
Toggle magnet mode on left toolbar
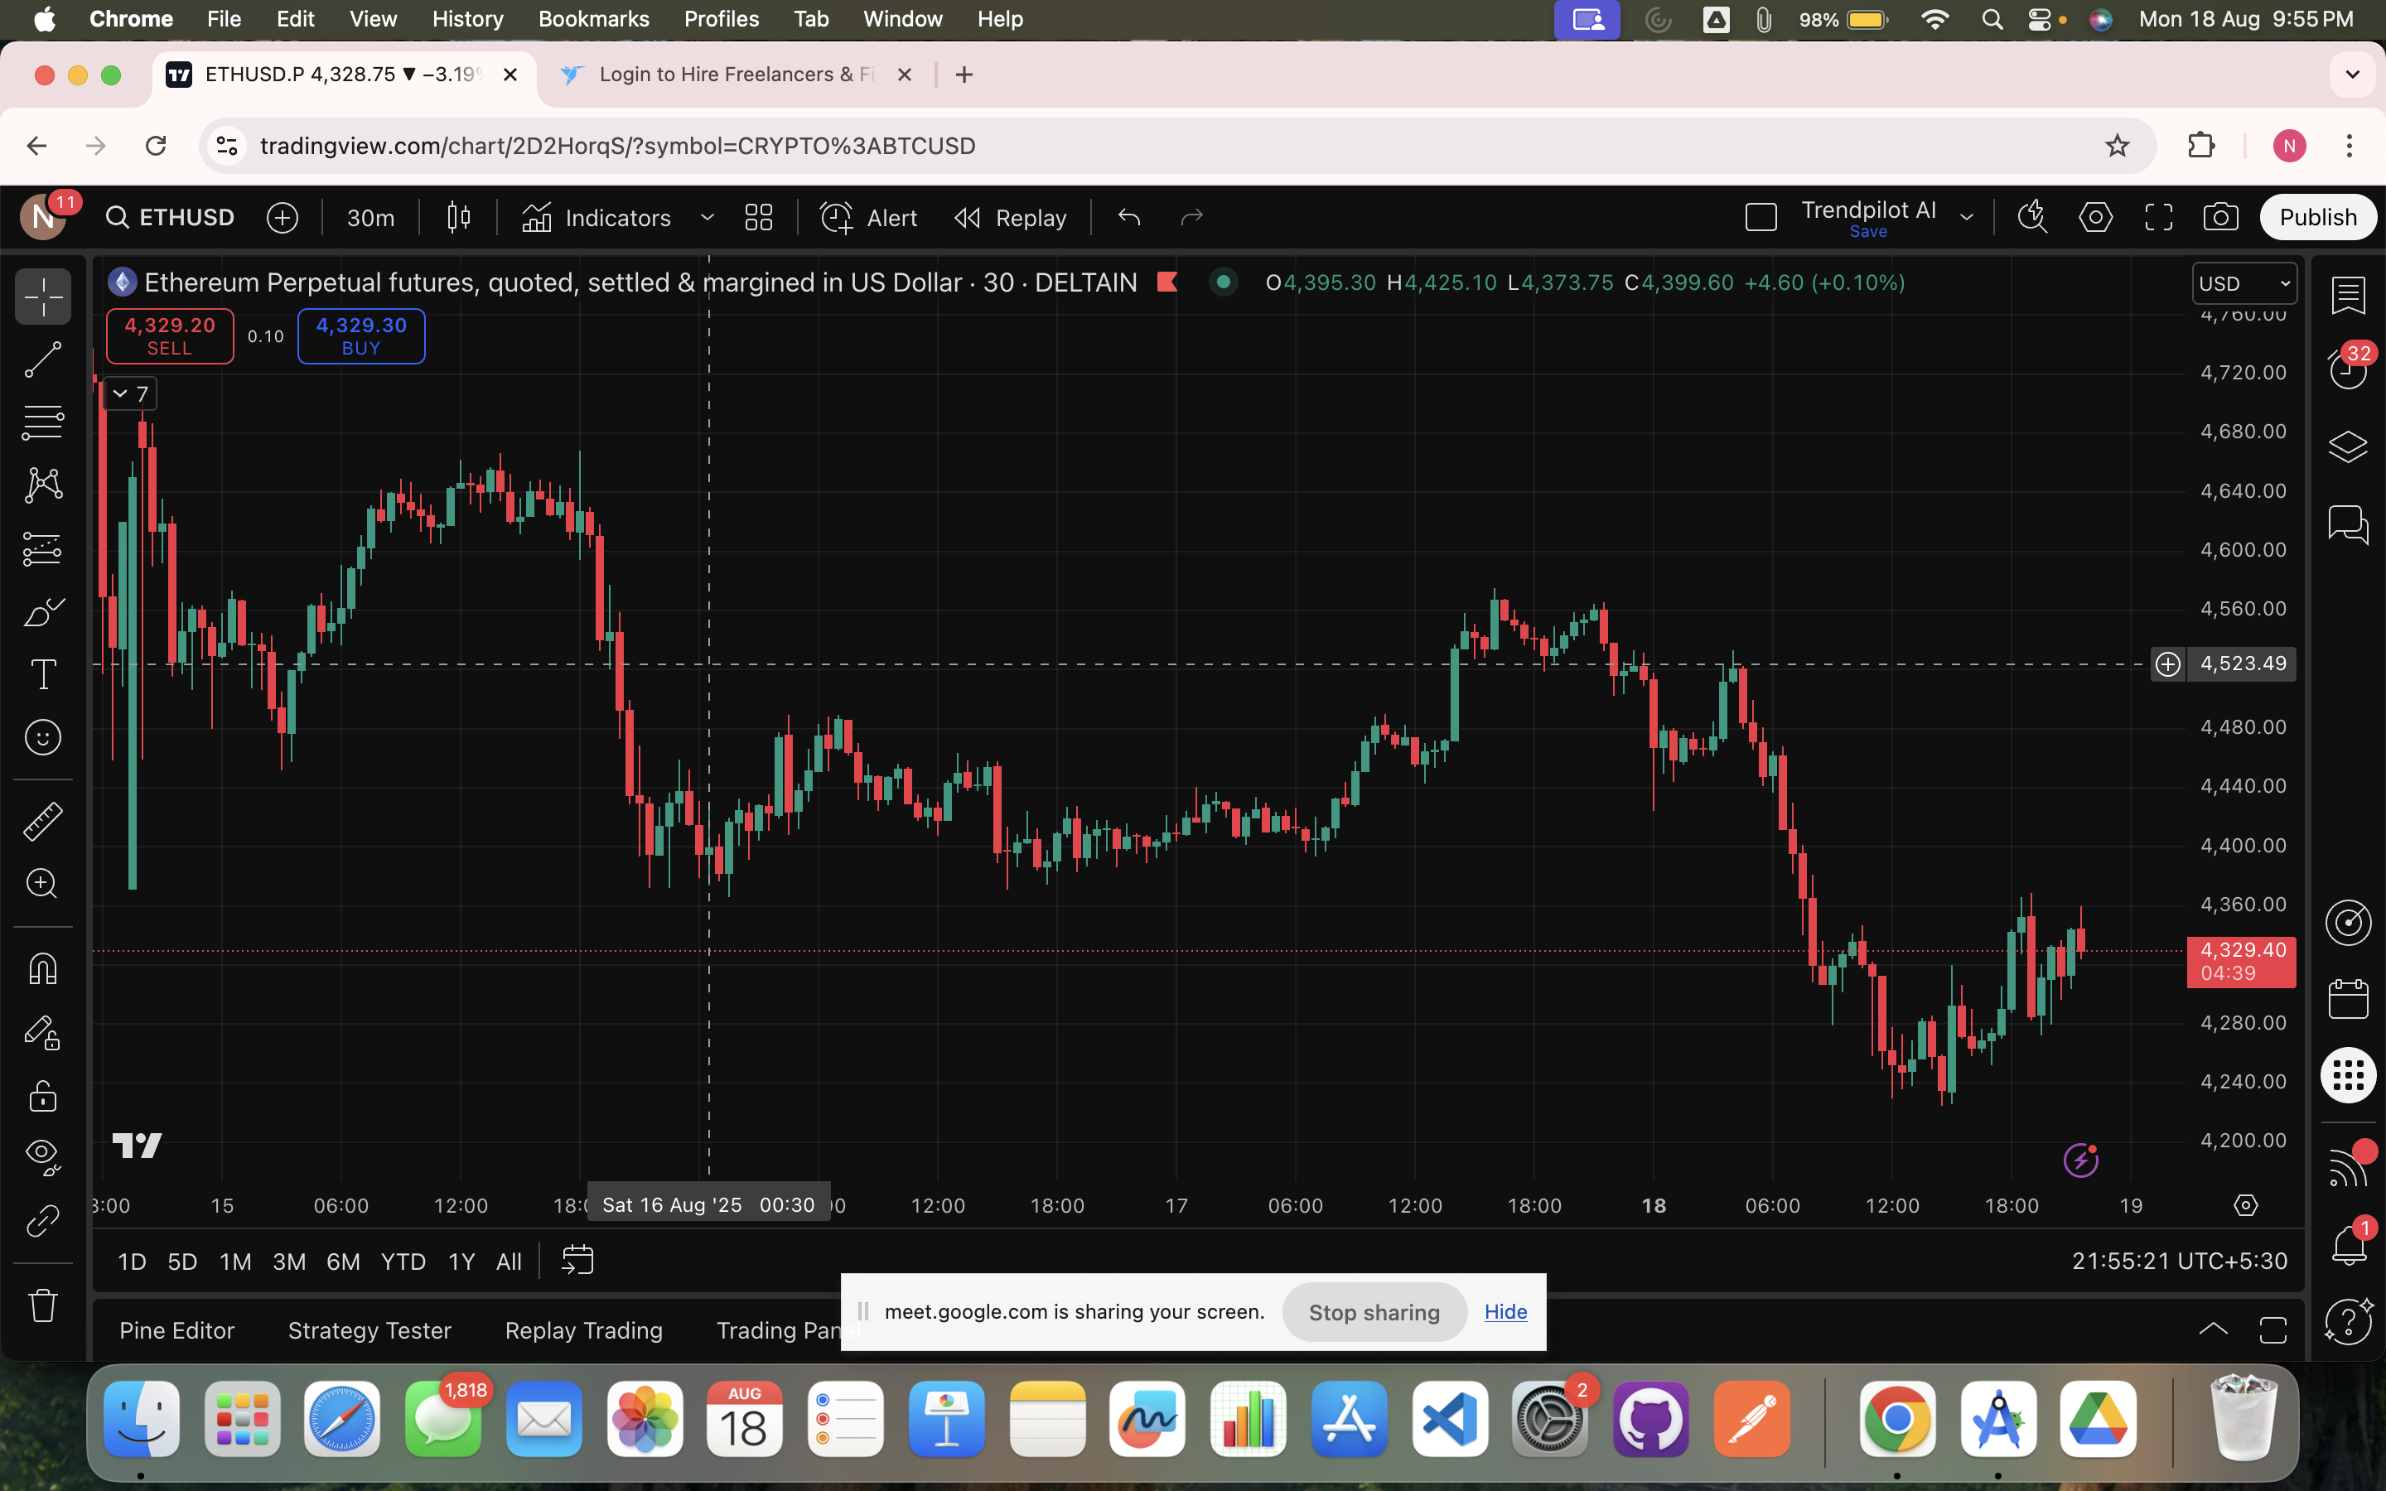coord(42,968)
